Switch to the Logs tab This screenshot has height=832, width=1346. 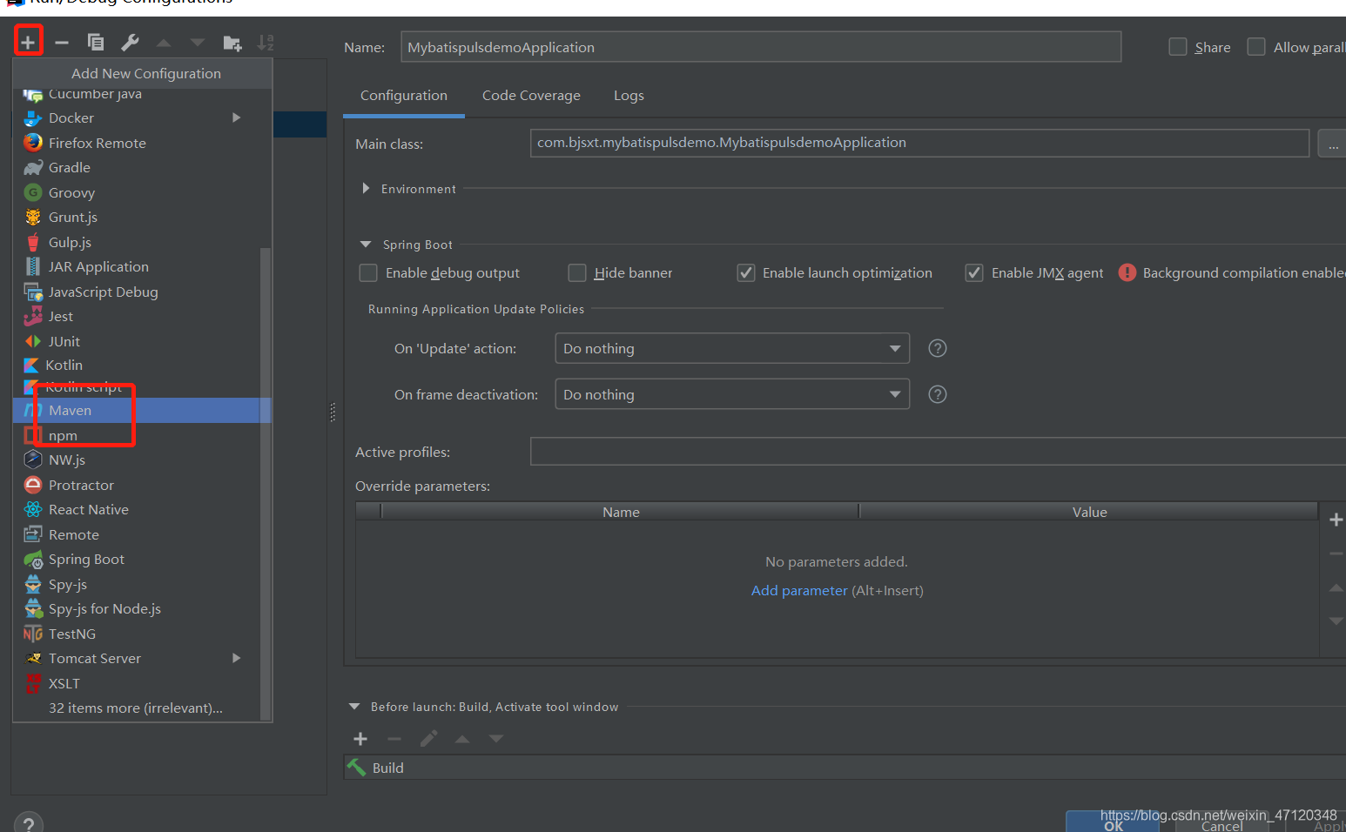pyautogui.click(x=629, y=96)
